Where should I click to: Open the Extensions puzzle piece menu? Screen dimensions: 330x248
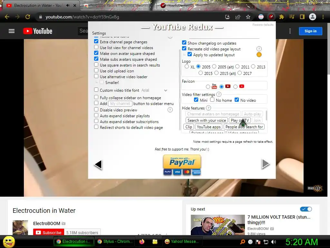click(282, 17)
